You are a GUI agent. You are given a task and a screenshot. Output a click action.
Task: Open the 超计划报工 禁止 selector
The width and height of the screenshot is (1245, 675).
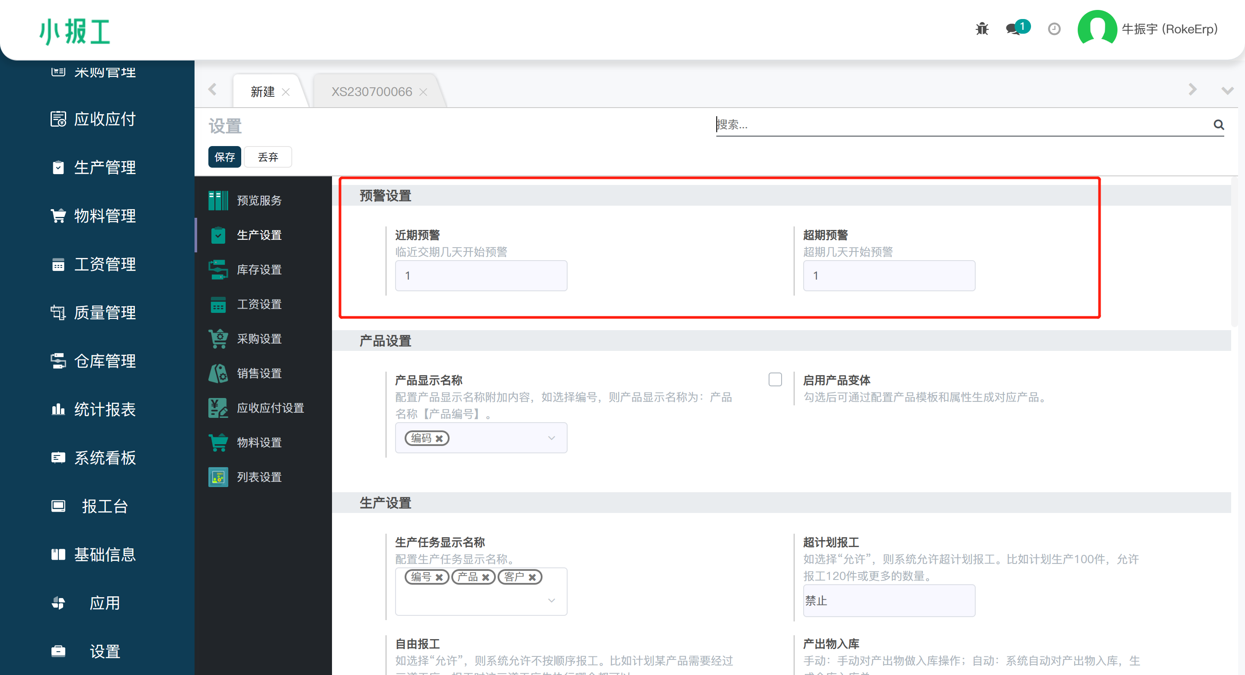click(888, 601)
